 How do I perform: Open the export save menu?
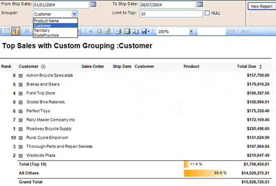[x=146, y=31]
